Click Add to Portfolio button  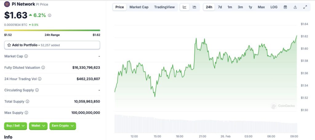52,45
